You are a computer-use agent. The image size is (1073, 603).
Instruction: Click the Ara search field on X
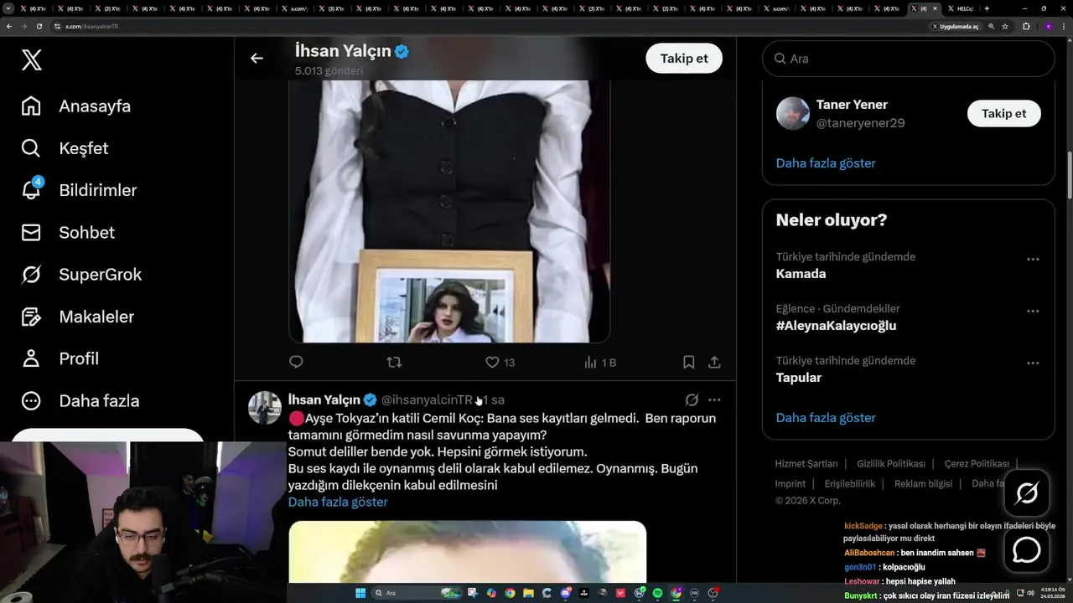click(x=908, y=59)
